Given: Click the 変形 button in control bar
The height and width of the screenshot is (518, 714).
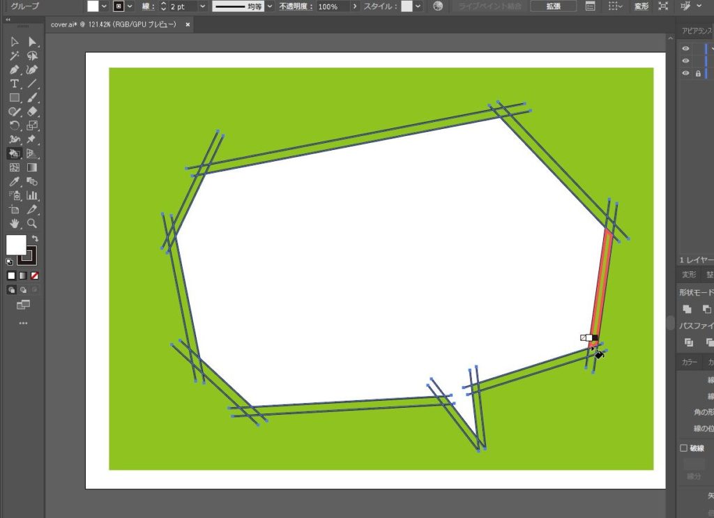Looking at the screenshot, I should point(641,6).
